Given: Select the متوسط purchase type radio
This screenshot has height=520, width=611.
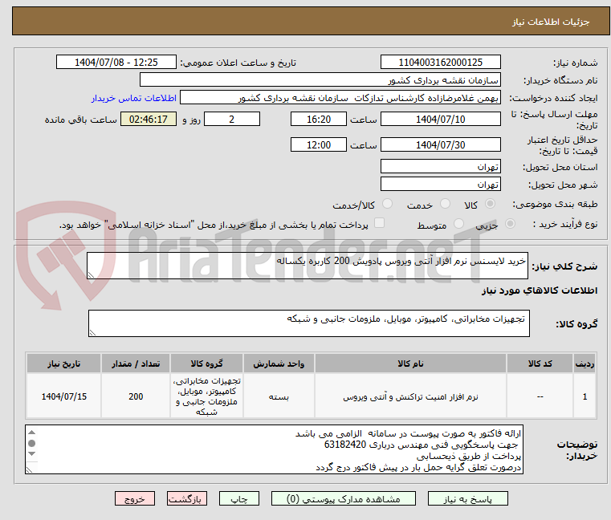Looking at the screenshot, I should (458, 224).
